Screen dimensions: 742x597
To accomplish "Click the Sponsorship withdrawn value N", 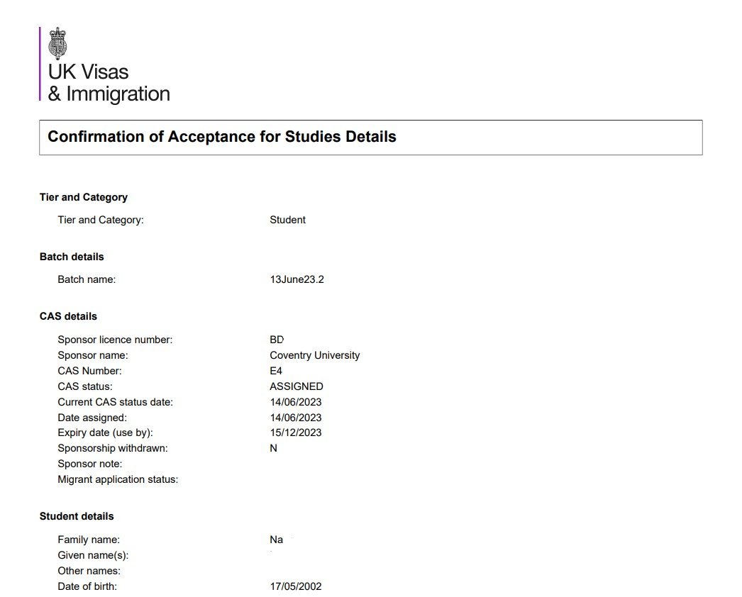I will pos(273,448).
